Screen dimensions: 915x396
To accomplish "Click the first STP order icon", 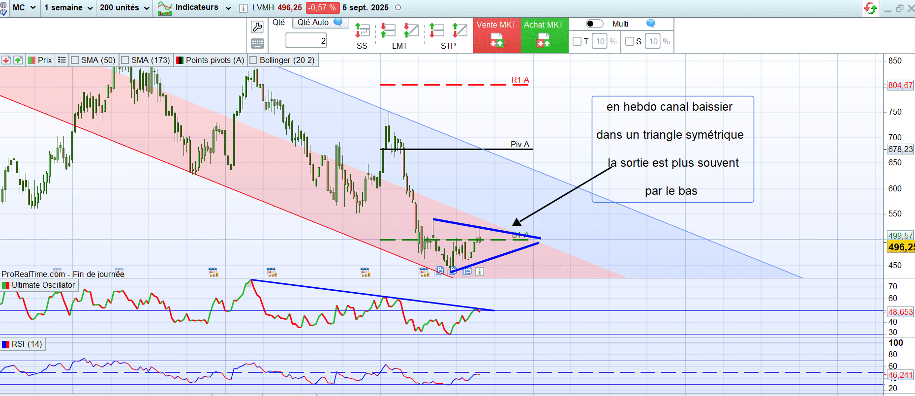I will tap(436, 31).
